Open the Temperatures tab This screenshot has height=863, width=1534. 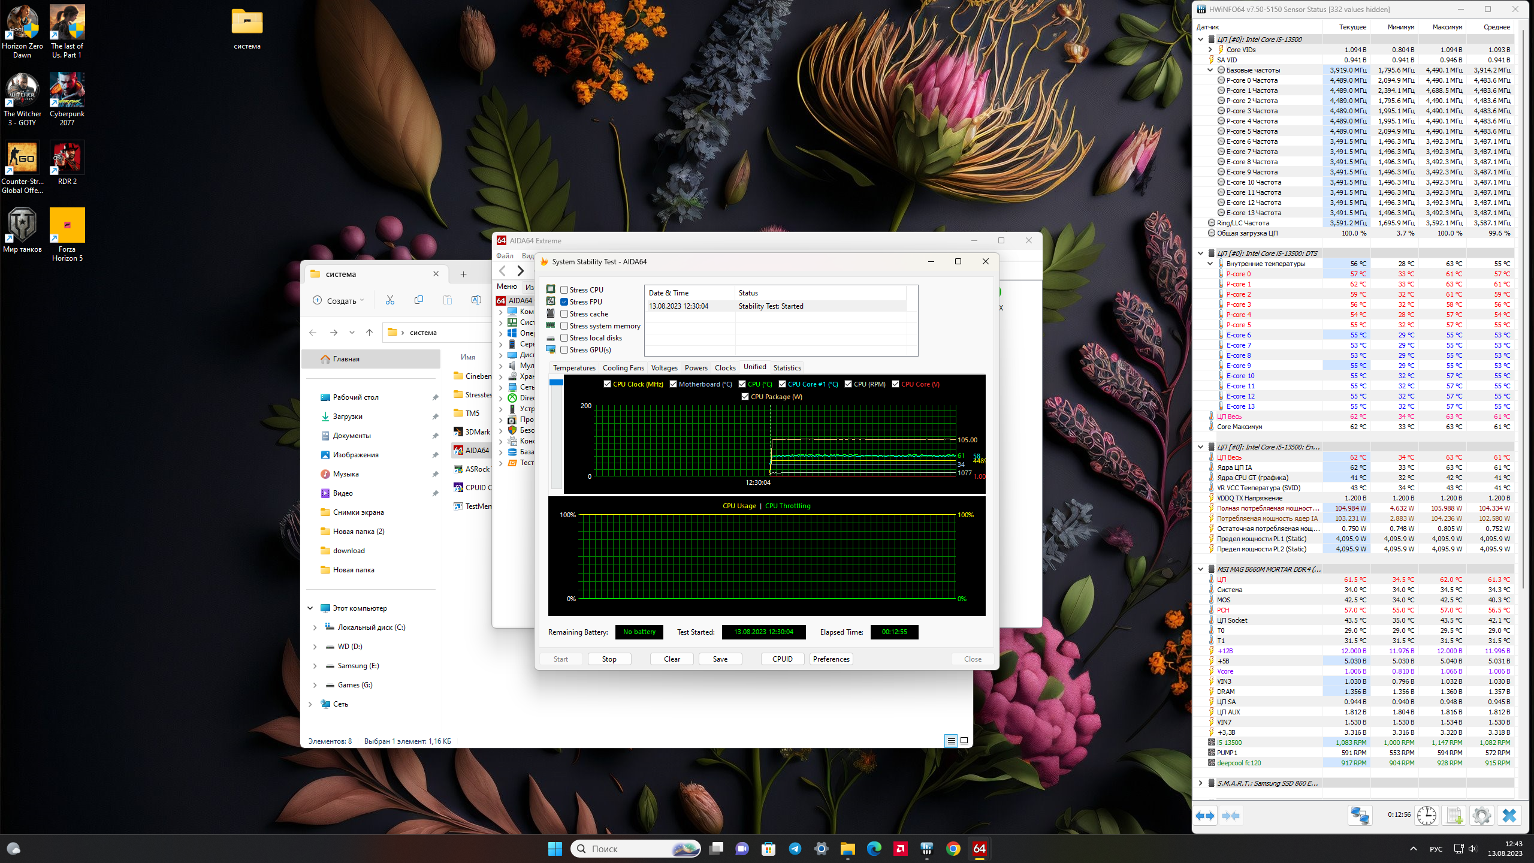[x=573, y=368]
